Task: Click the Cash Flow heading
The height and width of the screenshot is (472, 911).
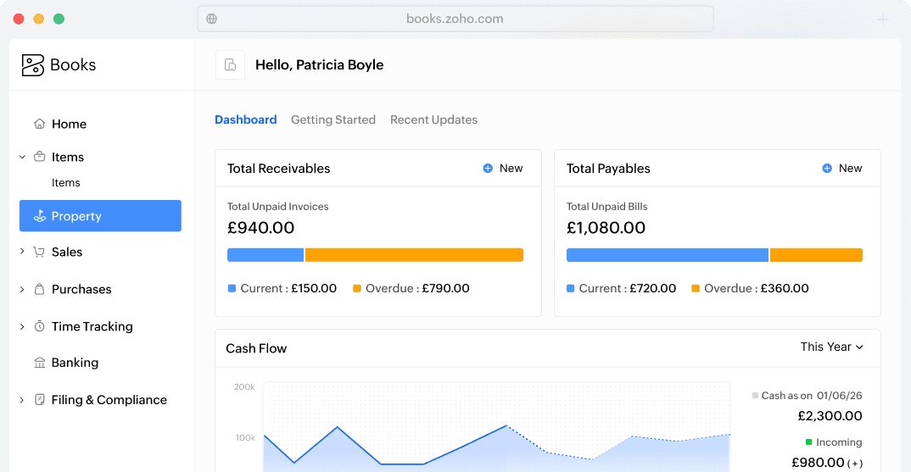Action: point(256,348)
